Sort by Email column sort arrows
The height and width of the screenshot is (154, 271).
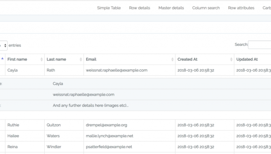click(172, 59)
